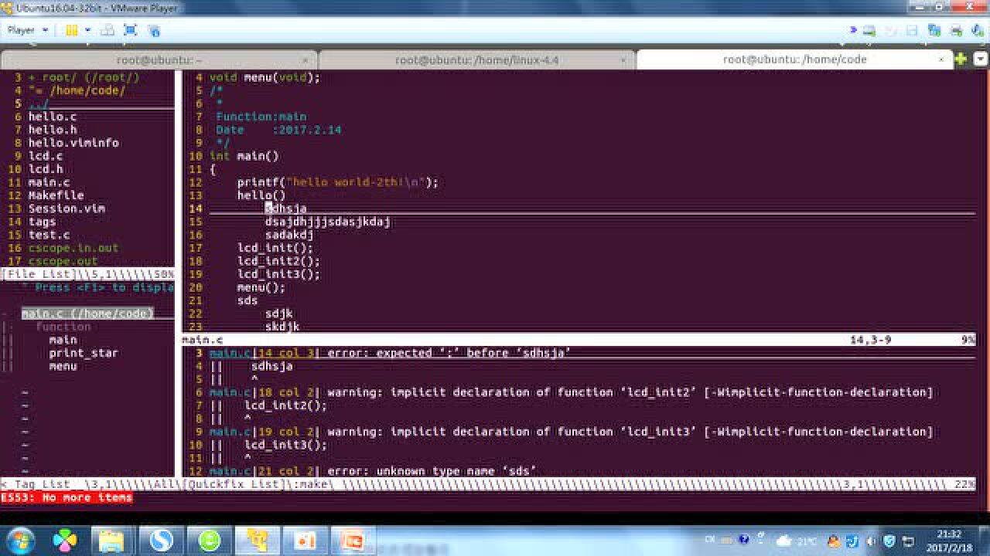
Task: Open the Player menu dropdown
Action: tap(28, 30)
